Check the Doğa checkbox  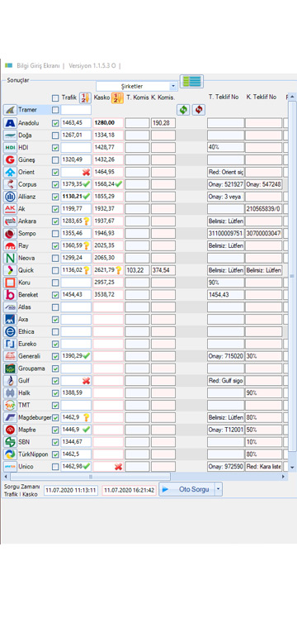(x=55, y=135)
